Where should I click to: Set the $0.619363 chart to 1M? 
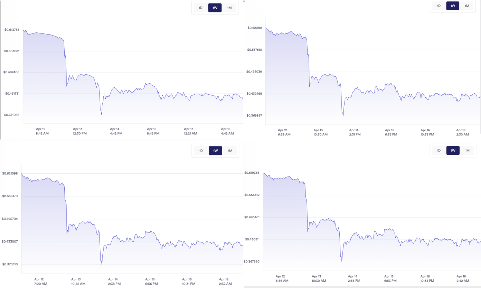click(467, 150)
